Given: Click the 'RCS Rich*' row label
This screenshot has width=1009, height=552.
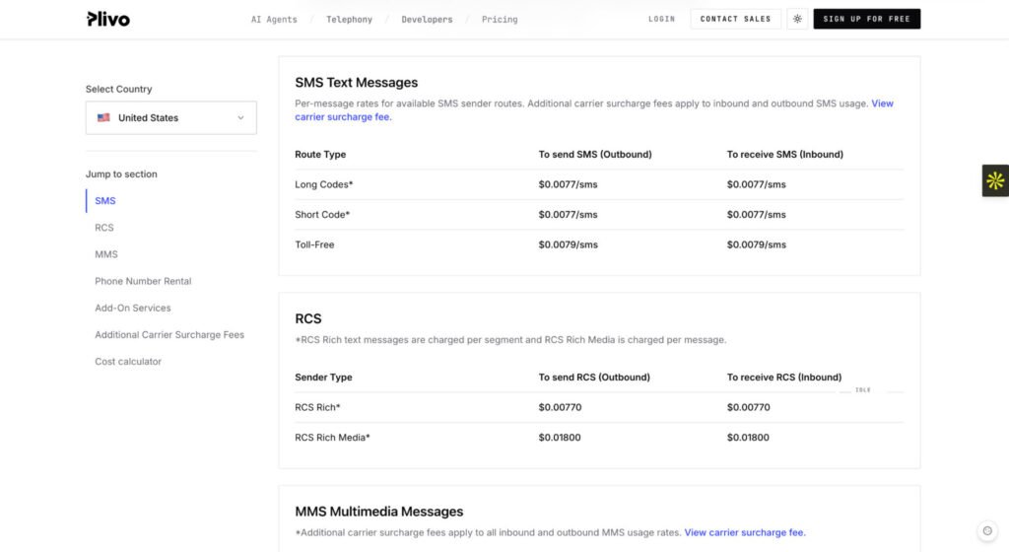Looking at the screenshot, I should coord(317,408).
